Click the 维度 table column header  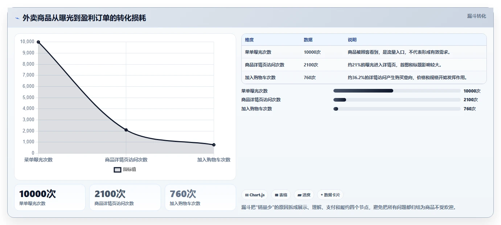249,40
